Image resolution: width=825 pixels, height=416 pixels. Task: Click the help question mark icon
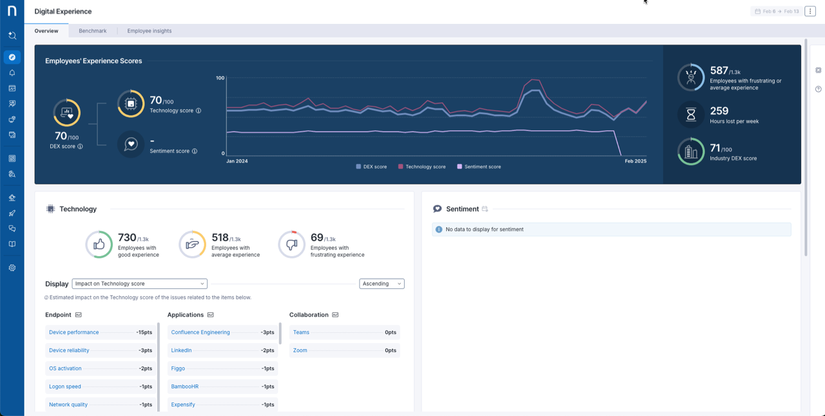(x=819, y=89)
